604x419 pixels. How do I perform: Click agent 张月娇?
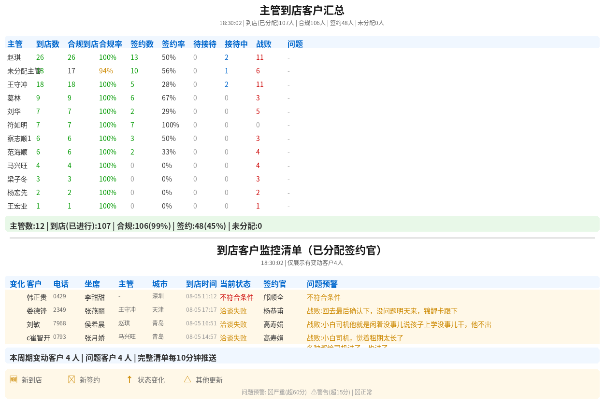[x=95, y=338]
